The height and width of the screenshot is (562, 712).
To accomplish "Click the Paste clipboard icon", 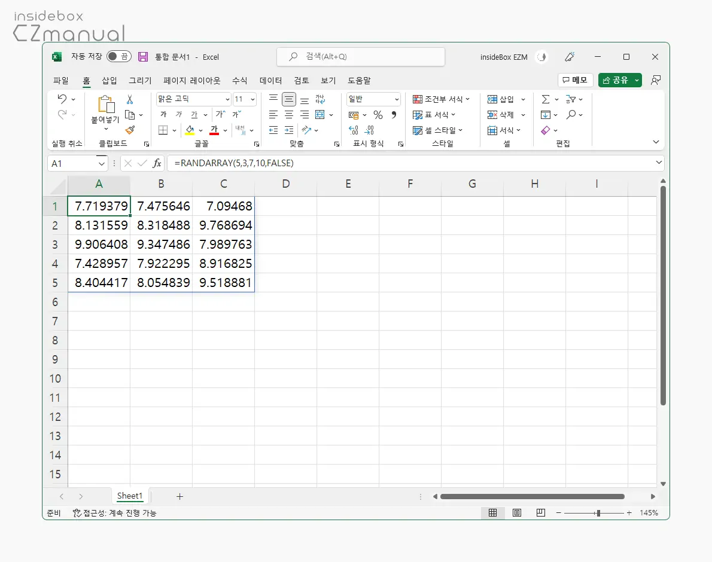I will (106, 104).
